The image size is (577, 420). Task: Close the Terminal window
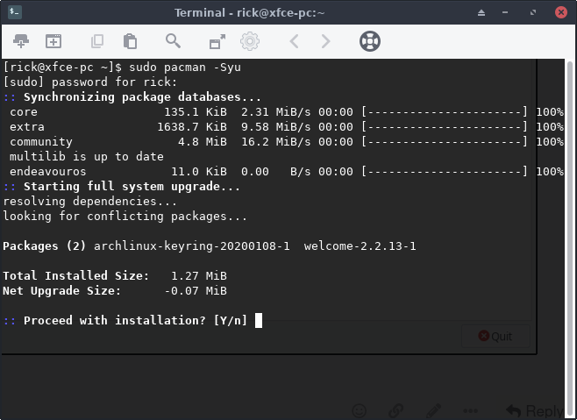(x=561, y=12)
